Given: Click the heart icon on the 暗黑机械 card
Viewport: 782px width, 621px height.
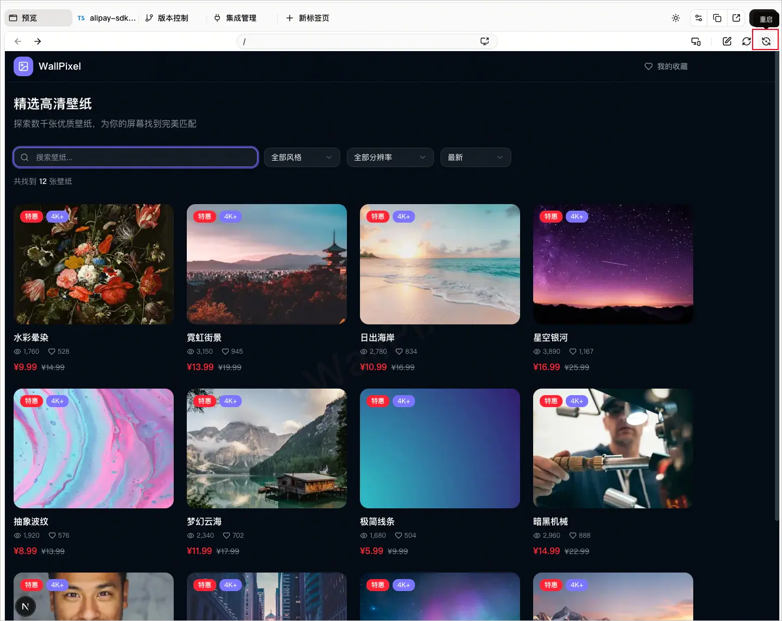Looking at the screenshot, I should 573,536.
